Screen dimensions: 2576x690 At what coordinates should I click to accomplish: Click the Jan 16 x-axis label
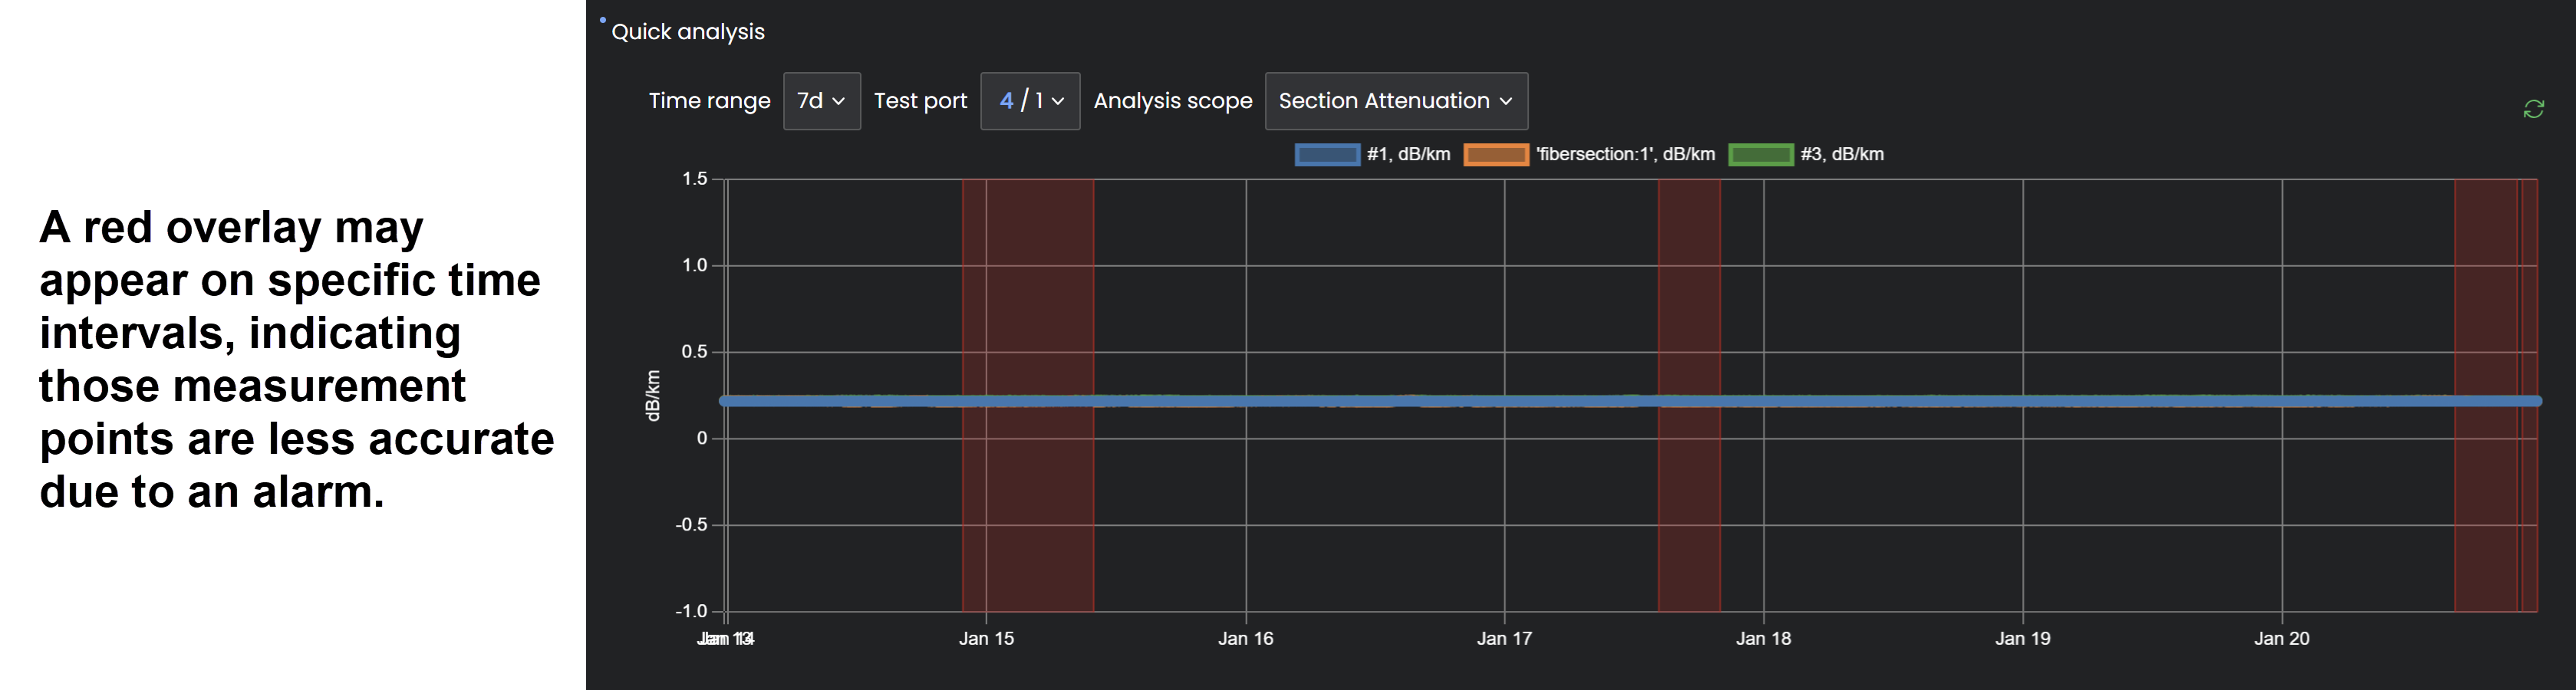pyautogui.click(x=1245, y=639)
